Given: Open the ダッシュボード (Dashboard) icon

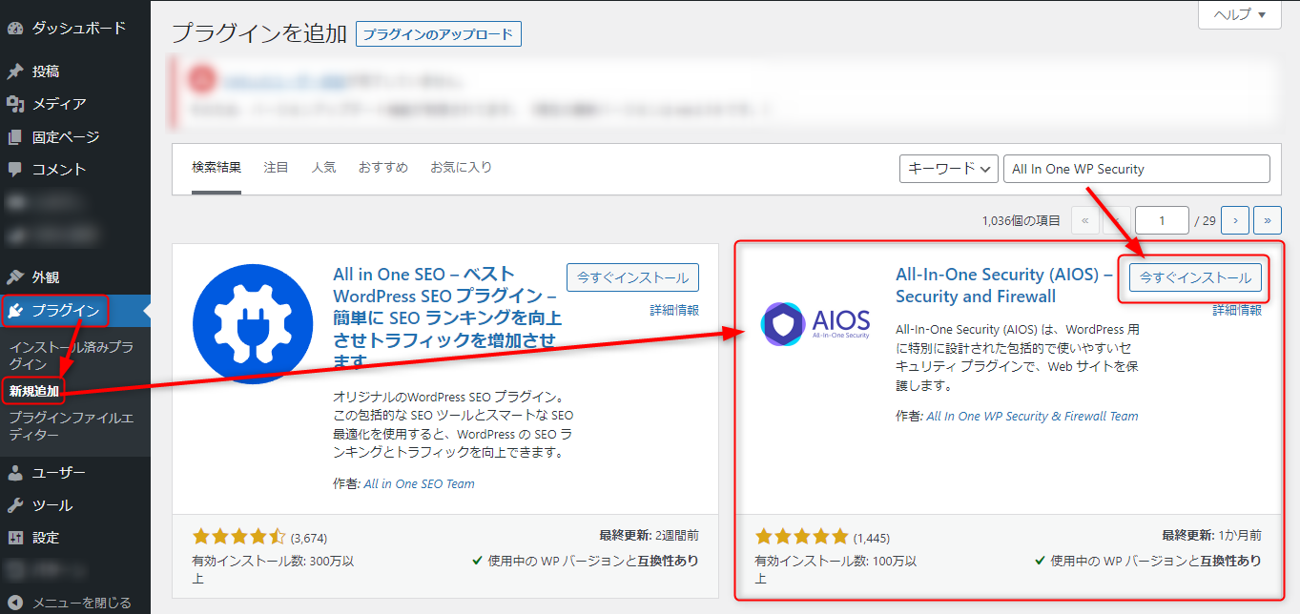Looking at the screenshot, I should point(15,28).
